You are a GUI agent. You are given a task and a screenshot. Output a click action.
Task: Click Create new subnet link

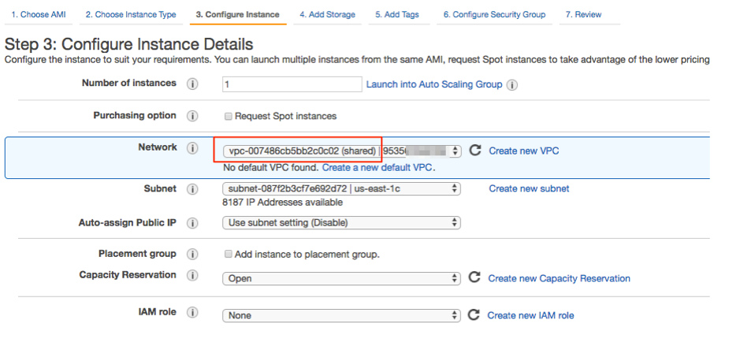(529, 188)
